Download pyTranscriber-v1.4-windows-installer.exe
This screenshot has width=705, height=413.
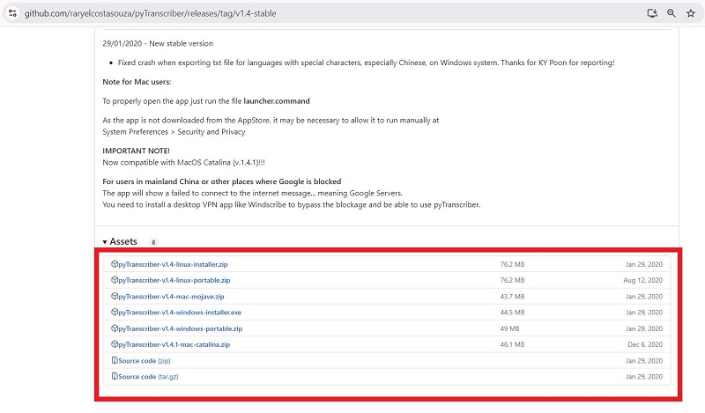[x=179, y=313]
